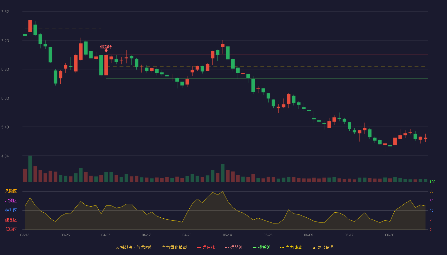Click the 20 indicator scale label
This screenshot has width=447, height=255.
coord(431,220)
